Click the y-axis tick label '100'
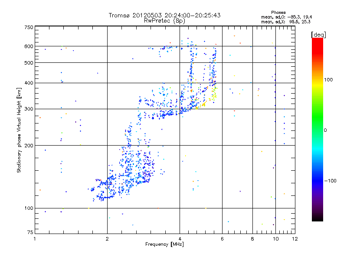This screenshot has width=347, height=260. tap(29, 208)
